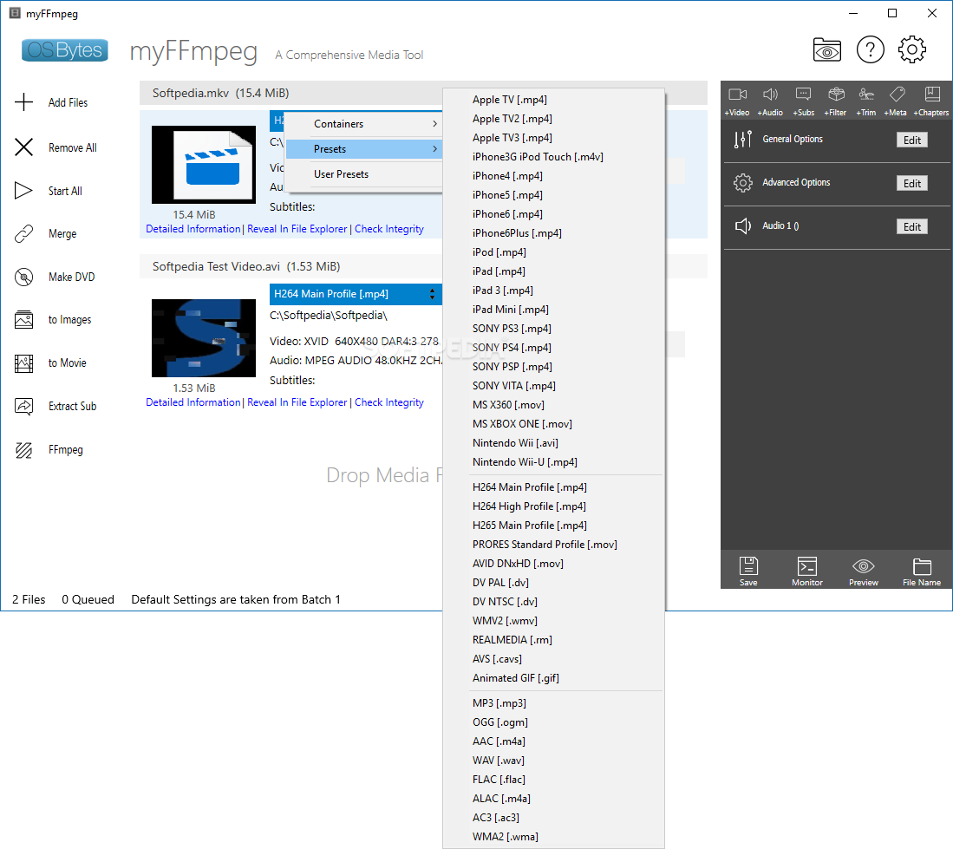This screenshot has width=953, height=849.
Task: Choose REALMEDIA [.rm] preset
Action: point(554,640)
